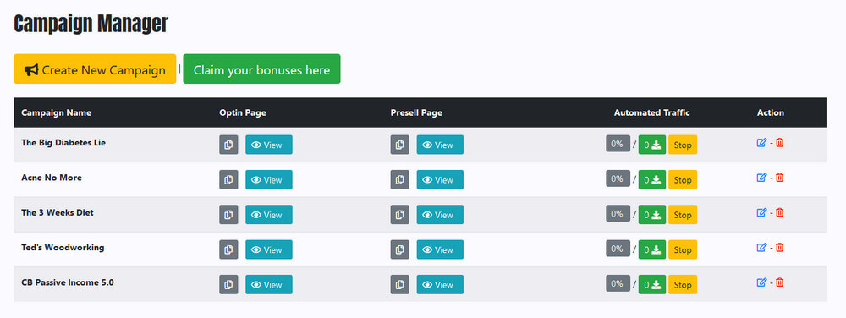Viewport: 846px width, 318px height.
Task: Click 0% traffic badge for Acne No More
Action: coord(618,178)
